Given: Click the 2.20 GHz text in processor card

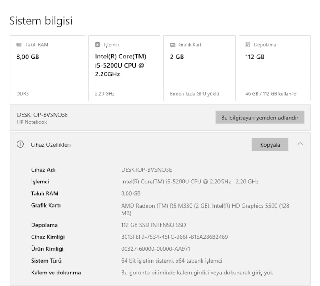Looking at the screenshot, I should tap(105, 94).
